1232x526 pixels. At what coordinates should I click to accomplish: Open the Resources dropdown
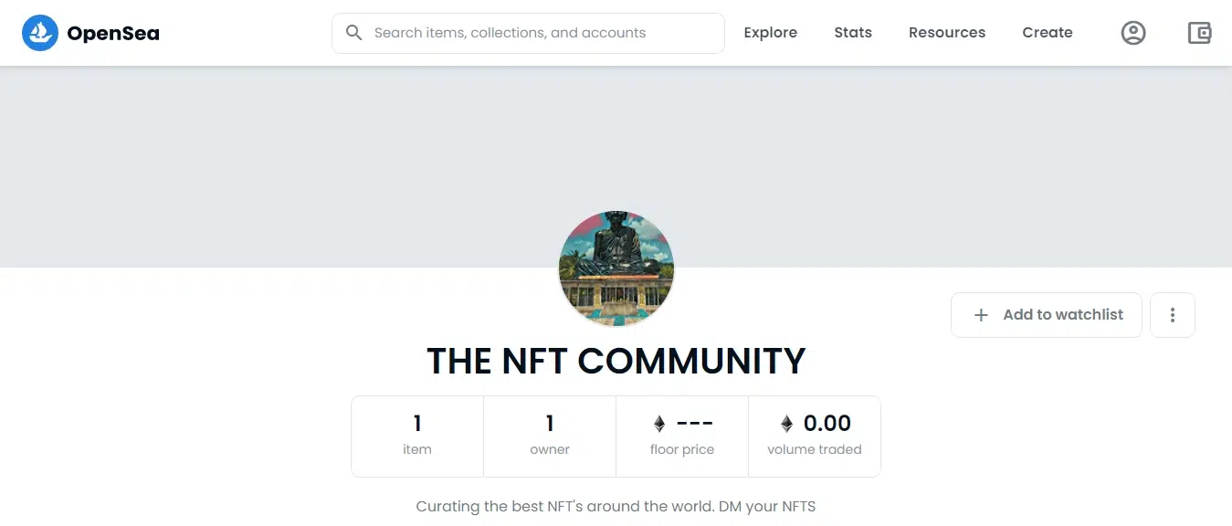tap(947, 32)
